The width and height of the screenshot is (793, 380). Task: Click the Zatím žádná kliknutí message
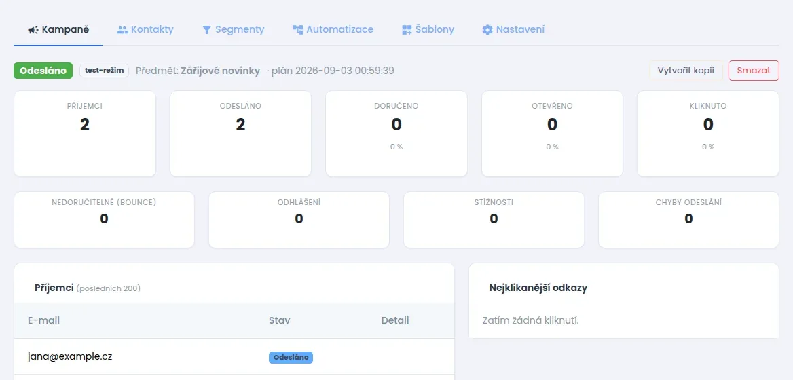tap(530, 320)
